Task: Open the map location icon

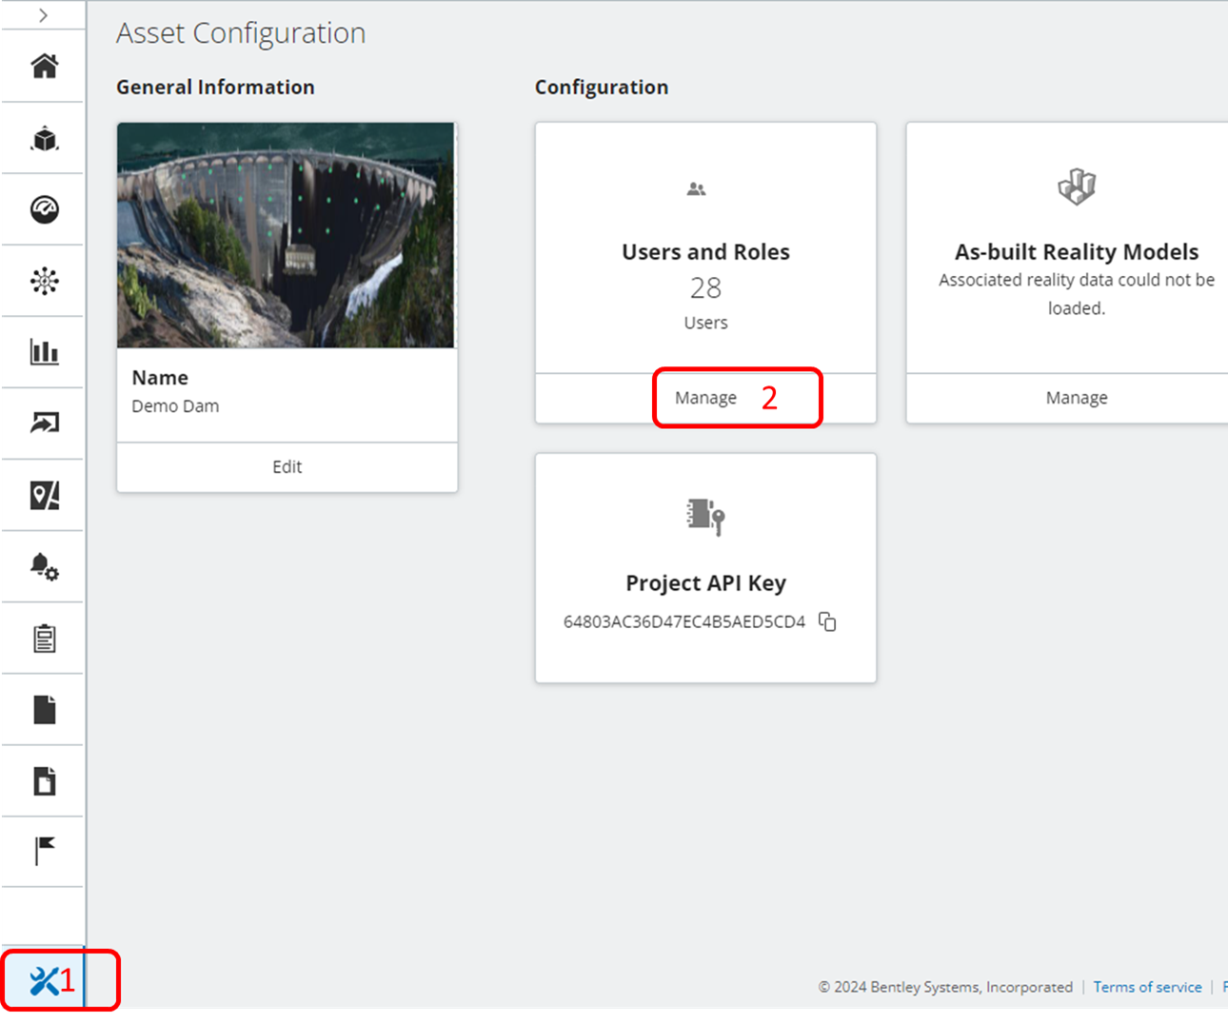Action: pyautogui.click(x=42, y=495)
